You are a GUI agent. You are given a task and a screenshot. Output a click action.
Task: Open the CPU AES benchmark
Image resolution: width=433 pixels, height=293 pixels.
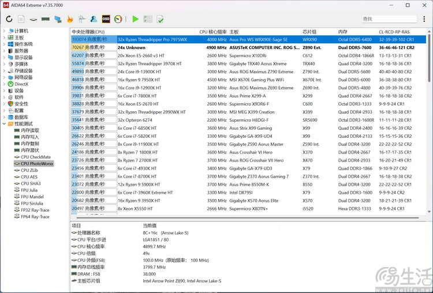25,177
